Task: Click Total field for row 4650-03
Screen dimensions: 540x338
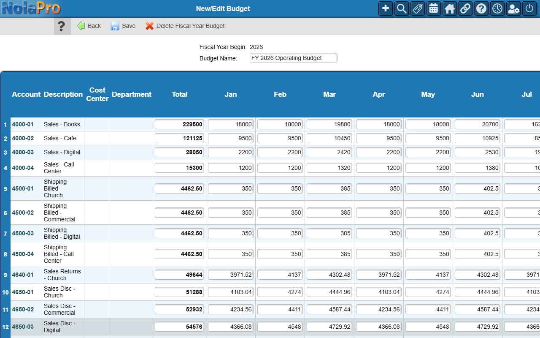Action: pyautogui.click(x=180, y=327)
